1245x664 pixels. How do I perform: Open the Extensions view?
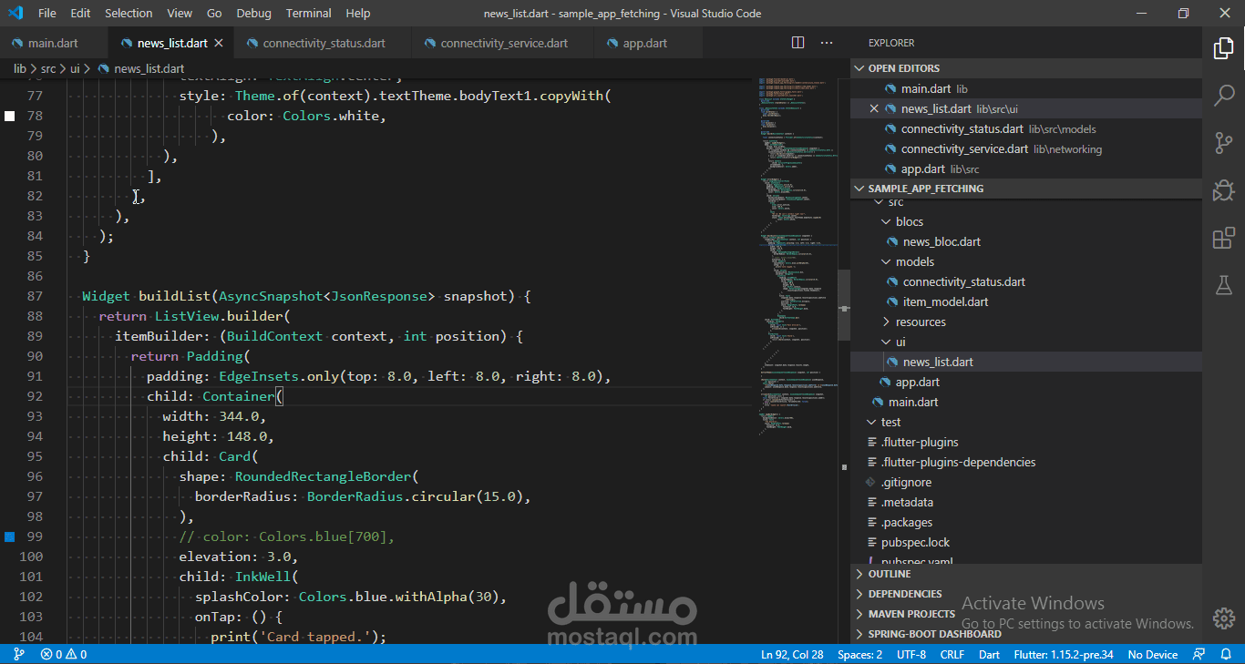point(1223,238)
